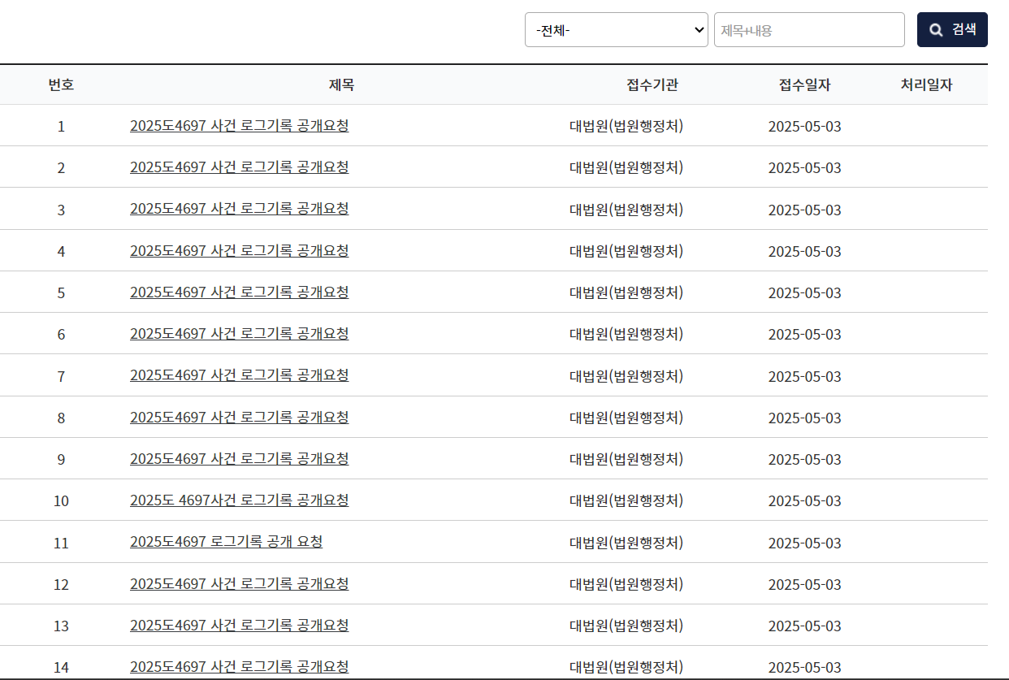
Task: Open the title link in row 3
Action: coord(239,209)
